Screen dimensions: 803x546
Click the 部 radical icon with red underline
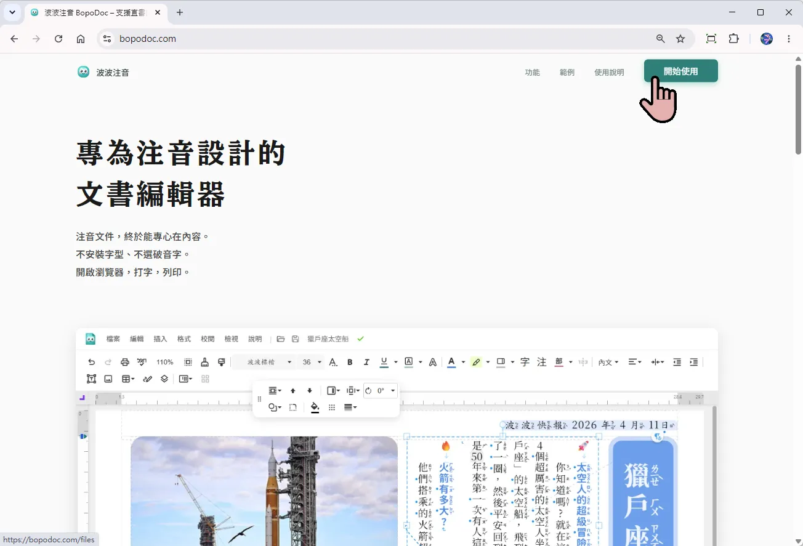click(x=559, y=362)
